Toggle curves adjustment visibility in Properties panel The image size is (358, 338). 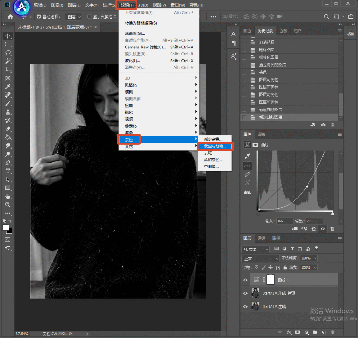tap(323, 229)
